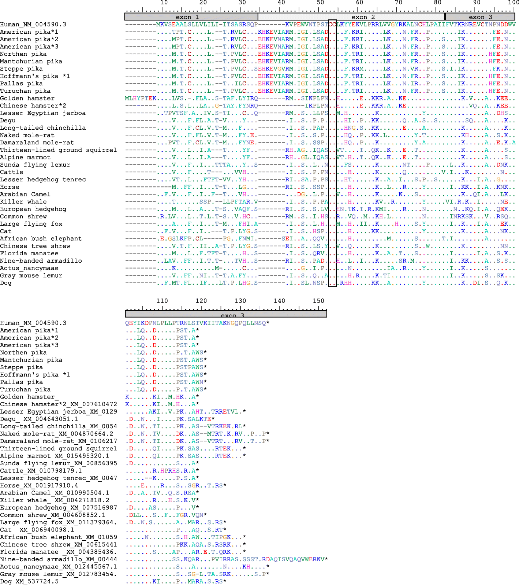Image resolution: width=519 pixels, height=585 pixels.
Task: Select 'Alpine marmot XM_015495320.1' row label
Action: (x=55, y=456)
